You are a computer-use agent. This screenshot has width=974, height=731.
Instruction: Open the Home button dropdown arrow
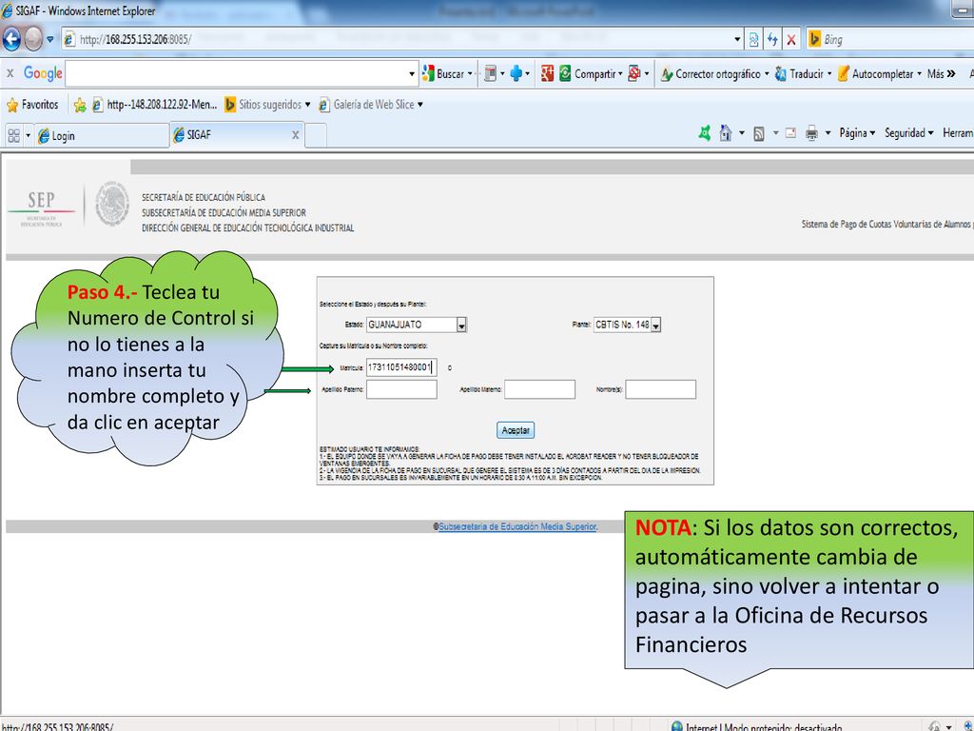point(742,133)
